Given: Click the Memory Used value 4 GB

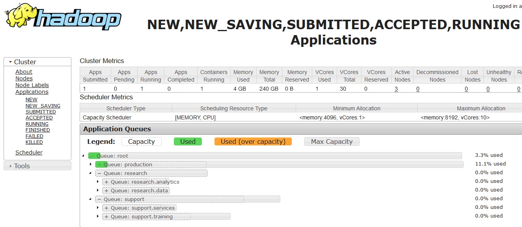Looking at the screenshot, I should click(x=240, y=89).
